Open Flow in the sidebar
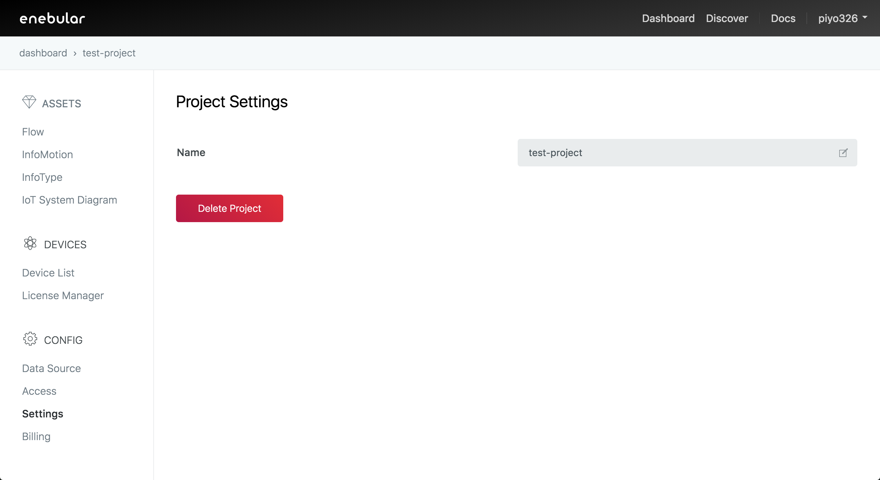Image resolution: width=880 pixels, height=480 pixels. (x=33, y=132)
